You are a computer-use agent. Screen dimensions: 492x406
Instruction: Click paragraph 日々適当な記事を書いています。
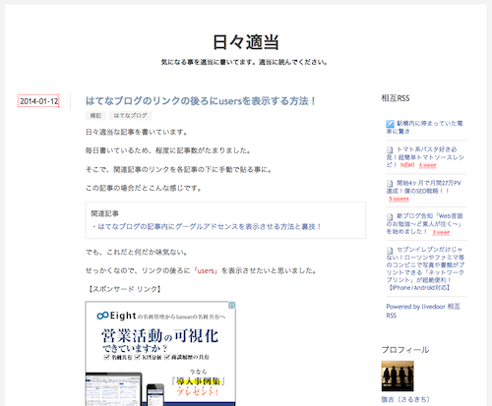pyautogui.click(x=137, y=132)
